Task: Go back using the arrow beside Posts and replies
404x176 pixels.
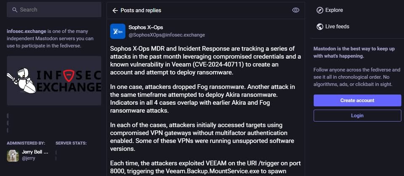Action: 115,10
